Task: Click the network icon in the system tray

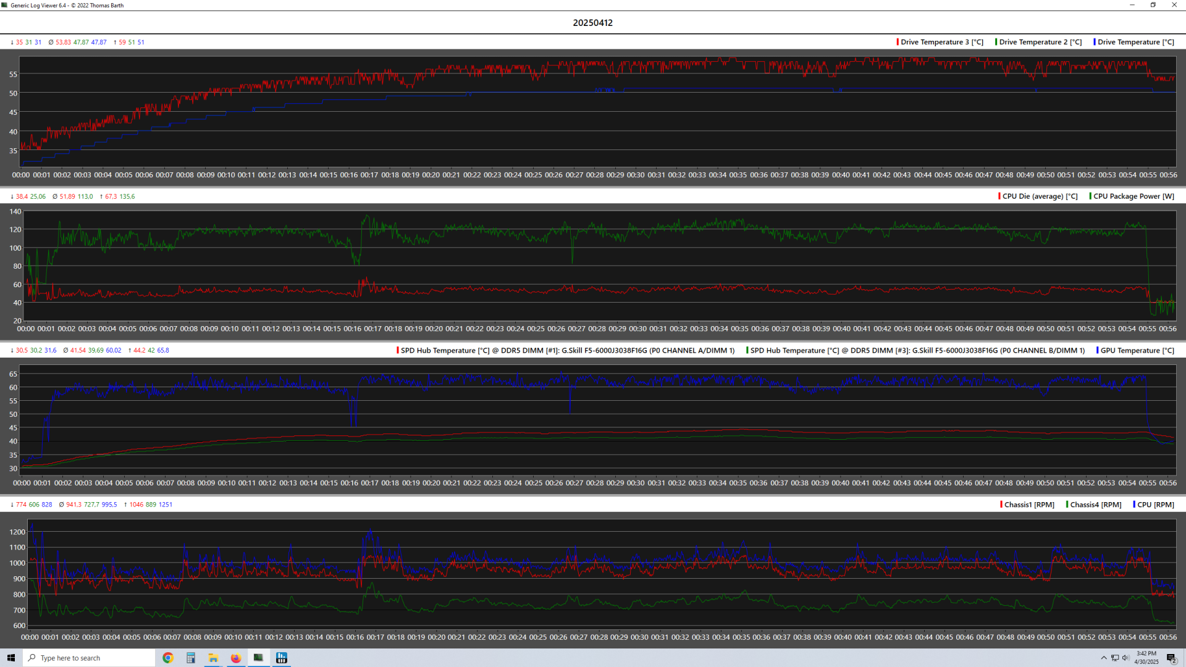Action: [x=1115, y=658]
